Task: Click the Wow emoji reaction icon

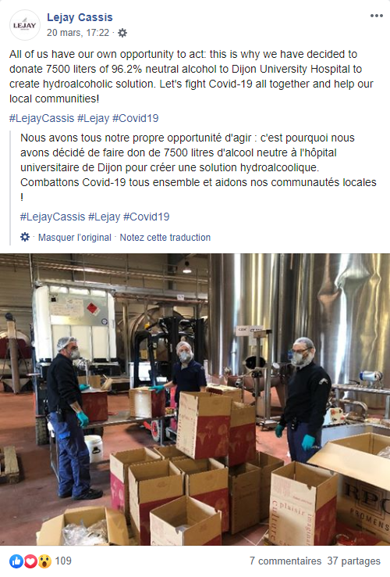Action: click(44, 561)
